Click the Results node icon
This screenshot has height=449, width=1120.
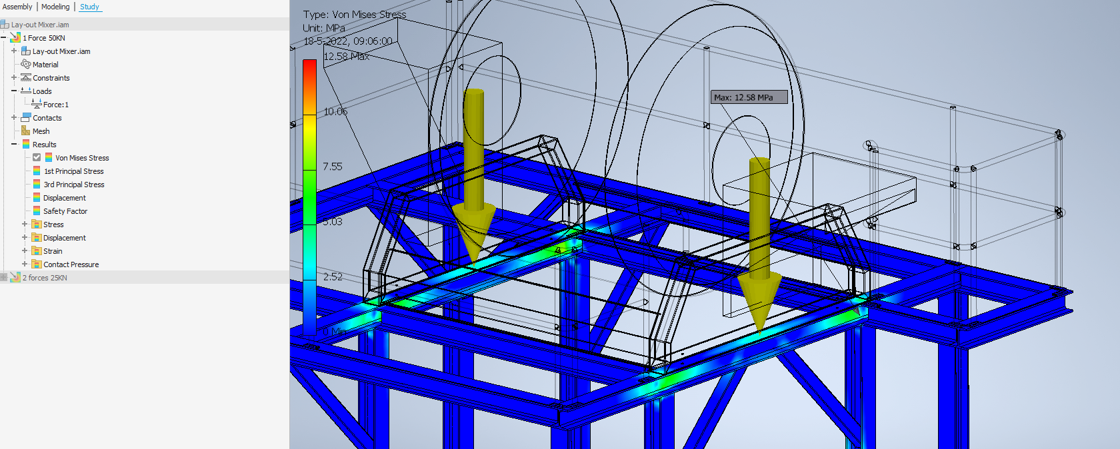point(26,145)
